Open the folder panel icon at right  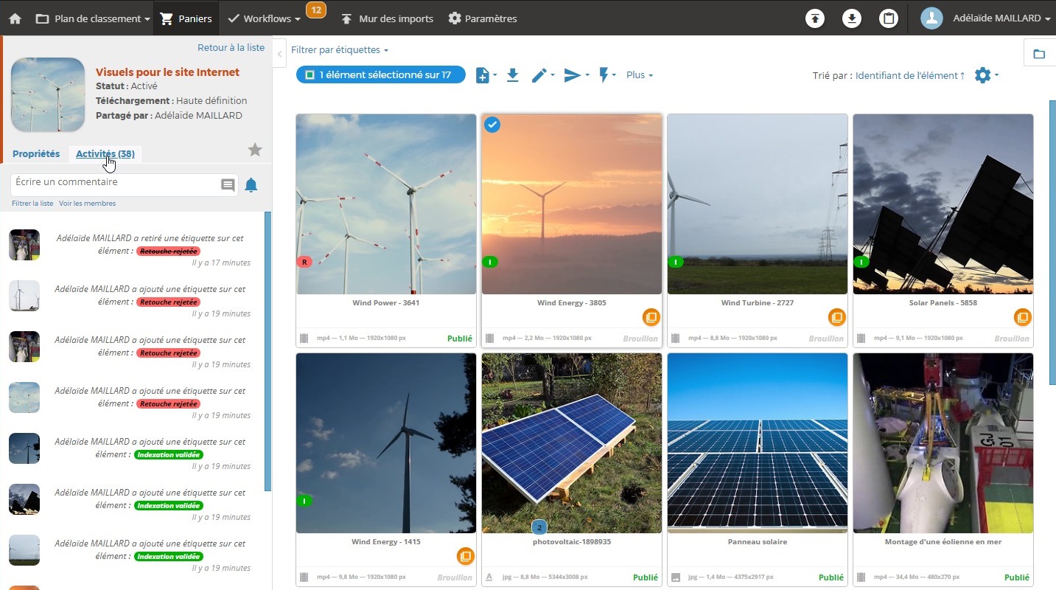[1039, 54]
